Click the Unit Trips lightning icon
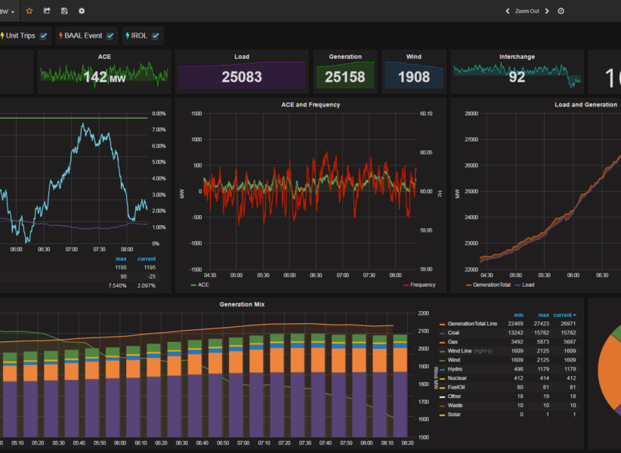 click(x=2, y=35)
